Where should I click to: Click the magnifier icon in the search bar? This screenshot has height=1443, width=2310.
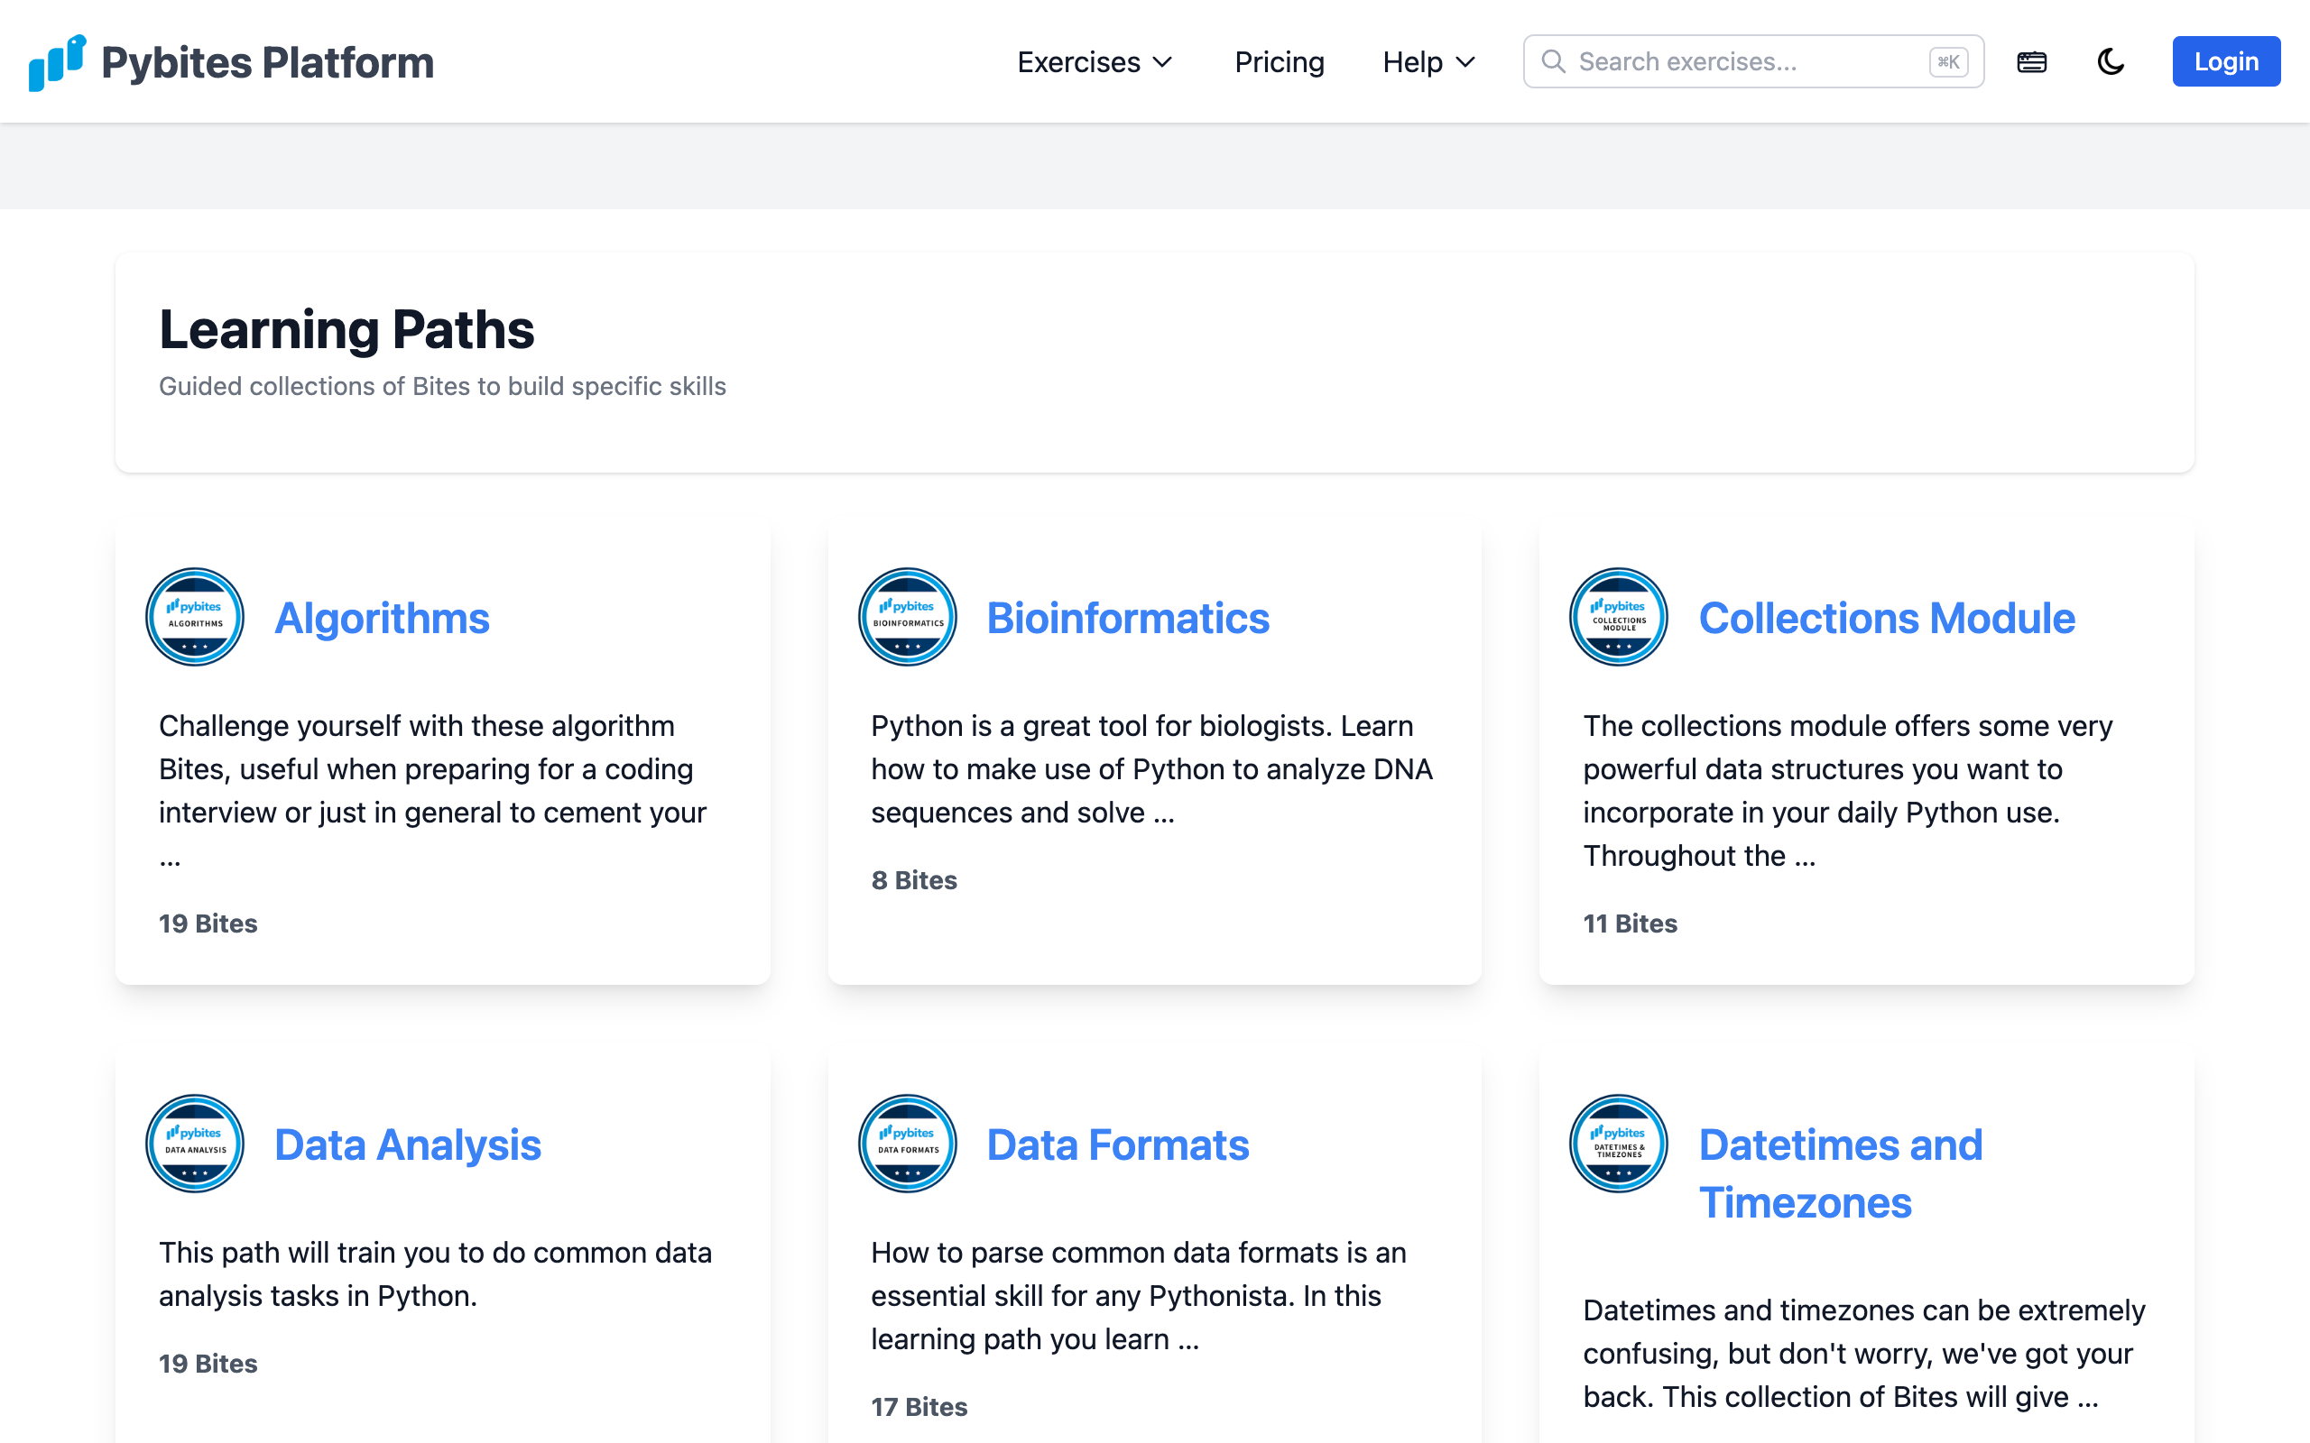[1554, 61]
